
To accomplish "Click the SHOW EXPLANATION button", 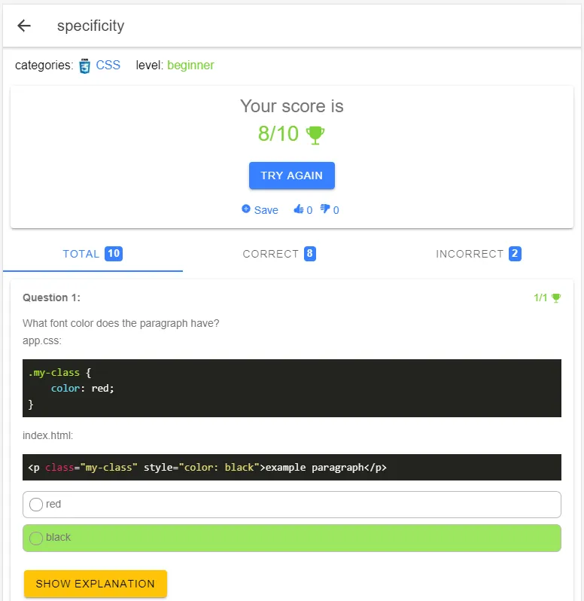I will (96, 584).
